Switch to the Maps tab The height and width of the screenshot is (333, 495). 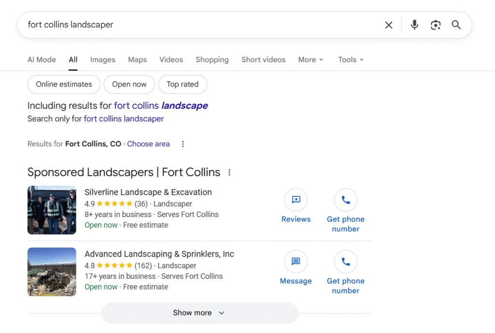pos(137,60)
